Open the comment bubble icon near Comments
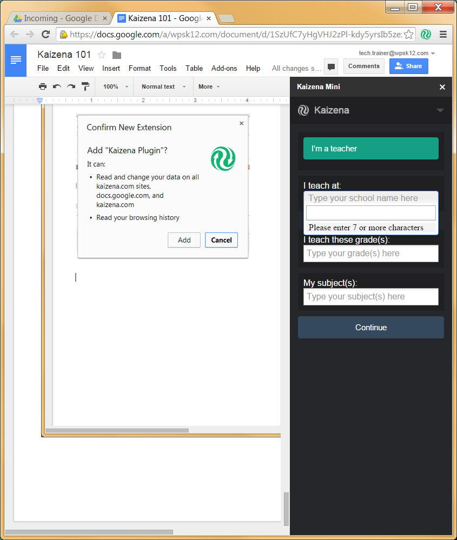 pyautogui.click(x=331, y=67)
